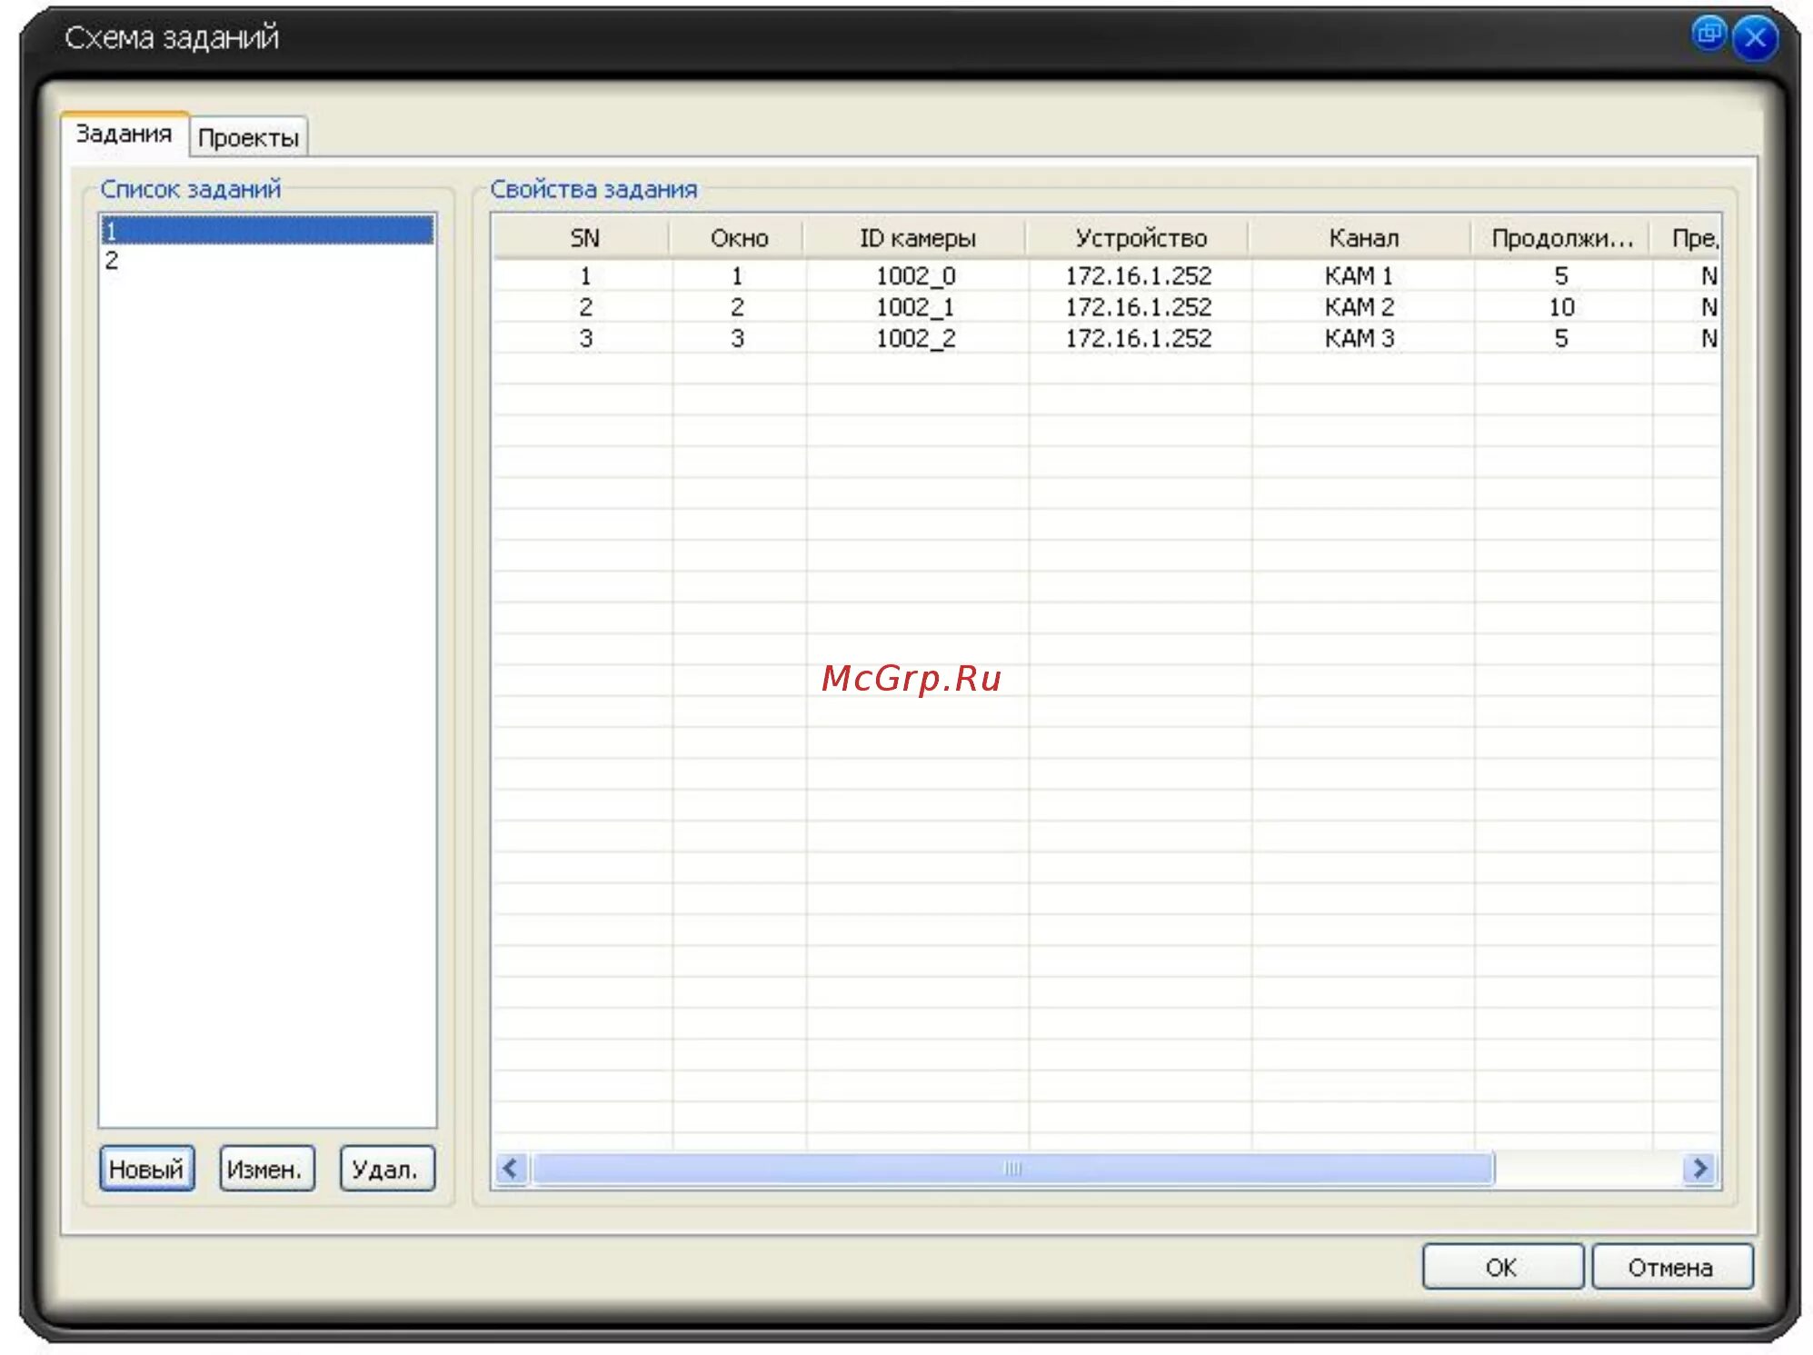This screenshot has height=1355, width=1813.
Task: Click device 172.16.1.252 in 1002_0 row
Action: tap(1139, 275)
